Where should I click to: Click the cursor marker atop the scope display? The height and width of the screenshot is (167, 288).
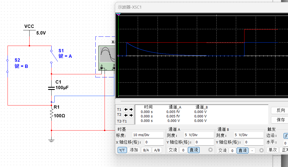click(x=118, y=14)
